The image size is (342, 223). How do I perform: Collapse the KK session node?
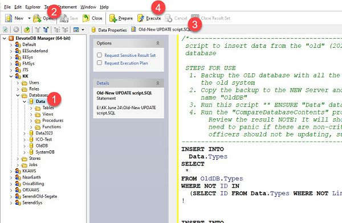click(11, 76)
